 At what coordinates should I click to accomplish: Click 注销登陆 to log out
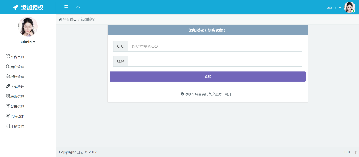[x=15, y=126]
